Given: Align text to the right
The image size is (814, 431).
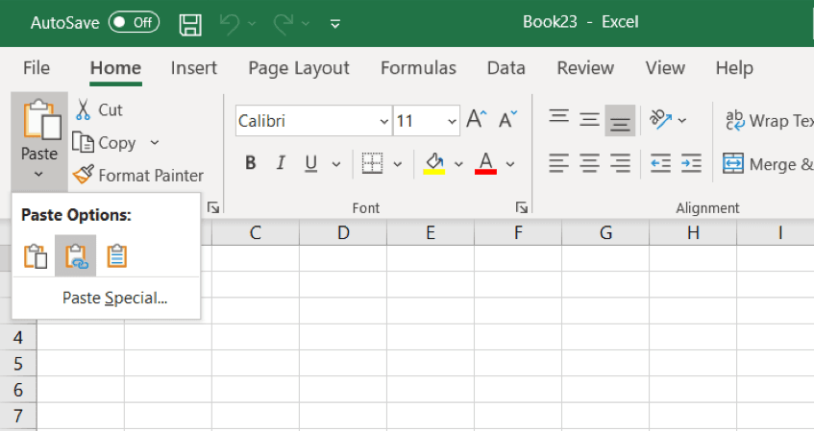Looking at the screenshot, I should (620, 163).
